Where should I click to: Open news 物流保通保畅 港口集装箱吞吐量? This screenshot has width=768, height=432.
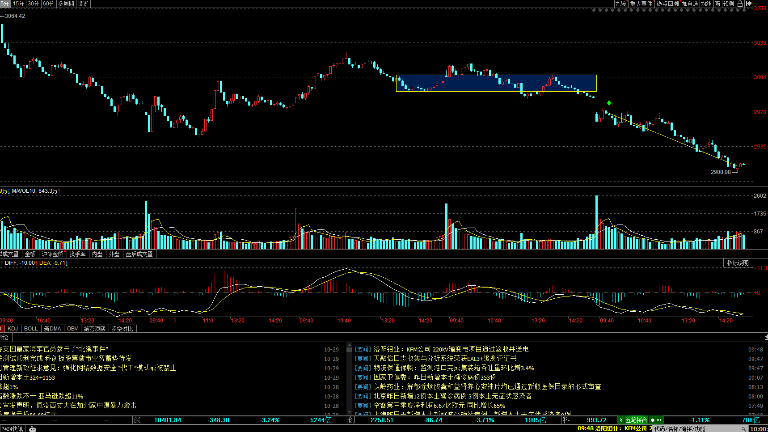click(454, 368)
